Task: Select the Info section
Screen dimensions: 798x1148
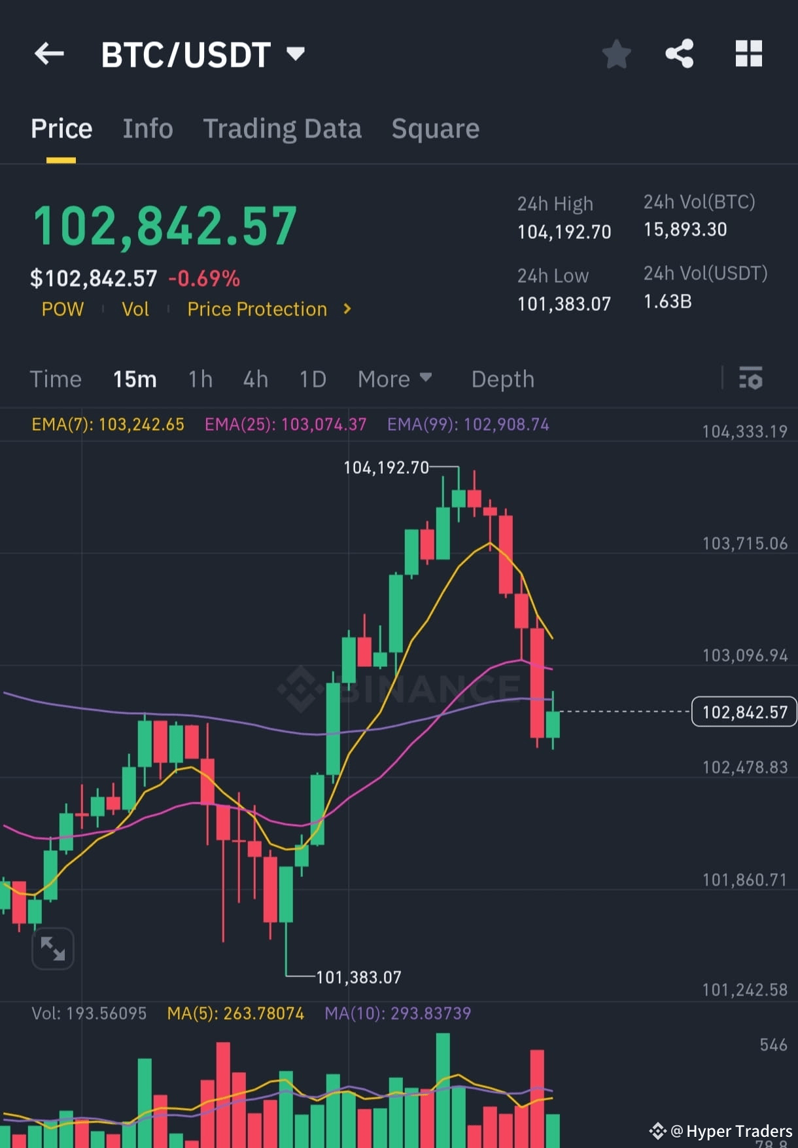Action: 147,128
